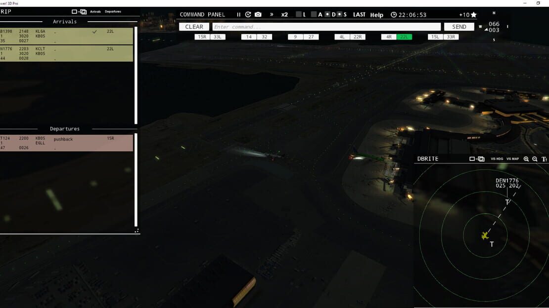Screen dimensions: 549x308
Task: Toggle the L checkbox in Command Panel
Action: coord(299,14)
